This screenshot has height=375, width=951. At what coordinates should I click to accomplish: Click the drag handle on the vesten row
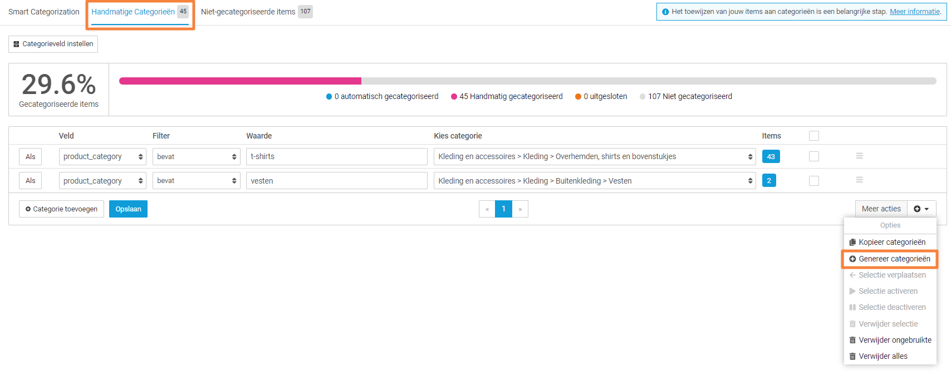coord(859,180)
